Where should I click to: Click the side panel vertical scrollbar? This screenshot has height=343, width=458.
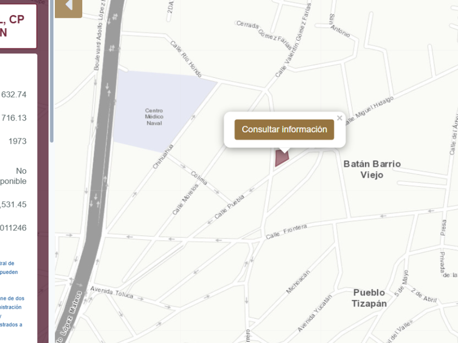click(x=52, y=71)
